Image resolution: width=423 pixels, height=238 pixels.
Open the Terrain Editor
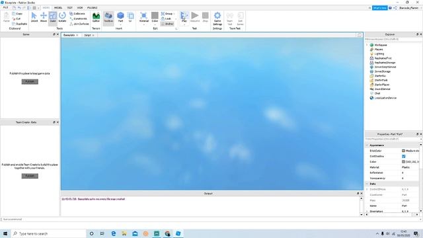tap(96, 17)
